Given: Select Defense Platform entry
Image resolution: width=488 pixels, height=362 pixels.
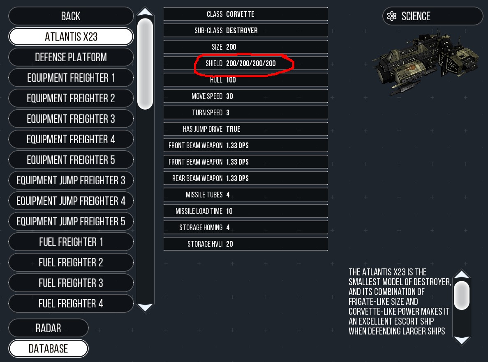Looking at the screenshot, I should 71,57.
